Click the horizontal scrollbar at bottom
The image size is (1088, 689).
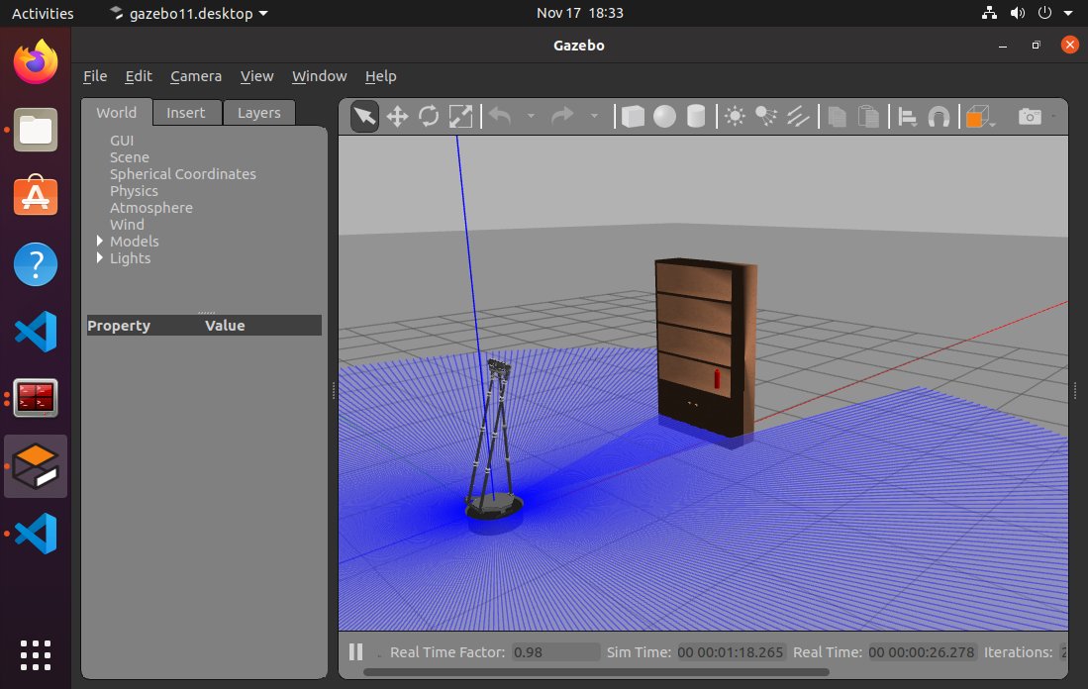[595, 672]
